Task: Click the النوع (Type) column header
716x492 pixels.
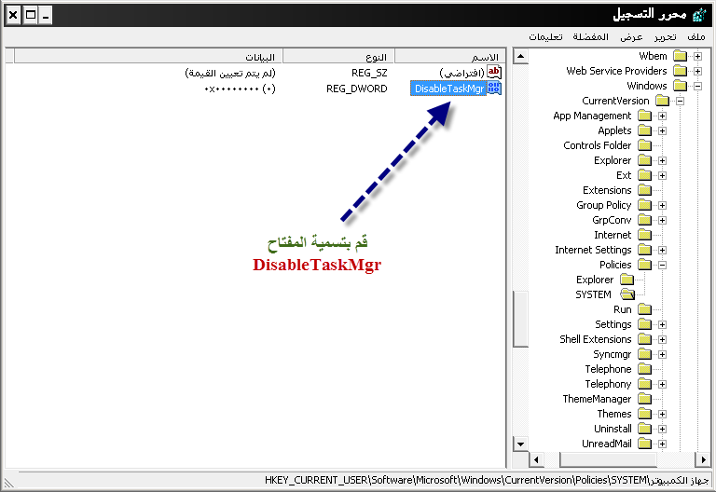Action: tap(338, 56)
